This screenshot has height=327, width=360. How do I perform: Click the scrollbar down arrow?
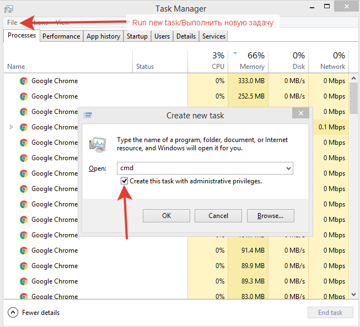[353, 294]
